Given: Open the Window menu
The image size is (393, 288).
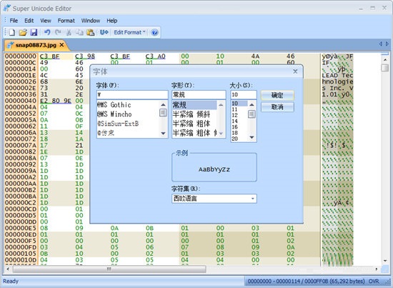Looking at the screenshot, I should pos(91,21).
